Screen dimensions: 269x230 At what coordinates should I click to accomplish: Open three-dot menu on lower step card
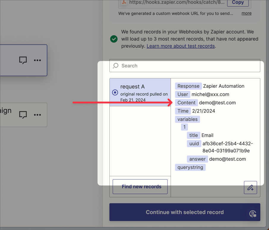point(37,115)
